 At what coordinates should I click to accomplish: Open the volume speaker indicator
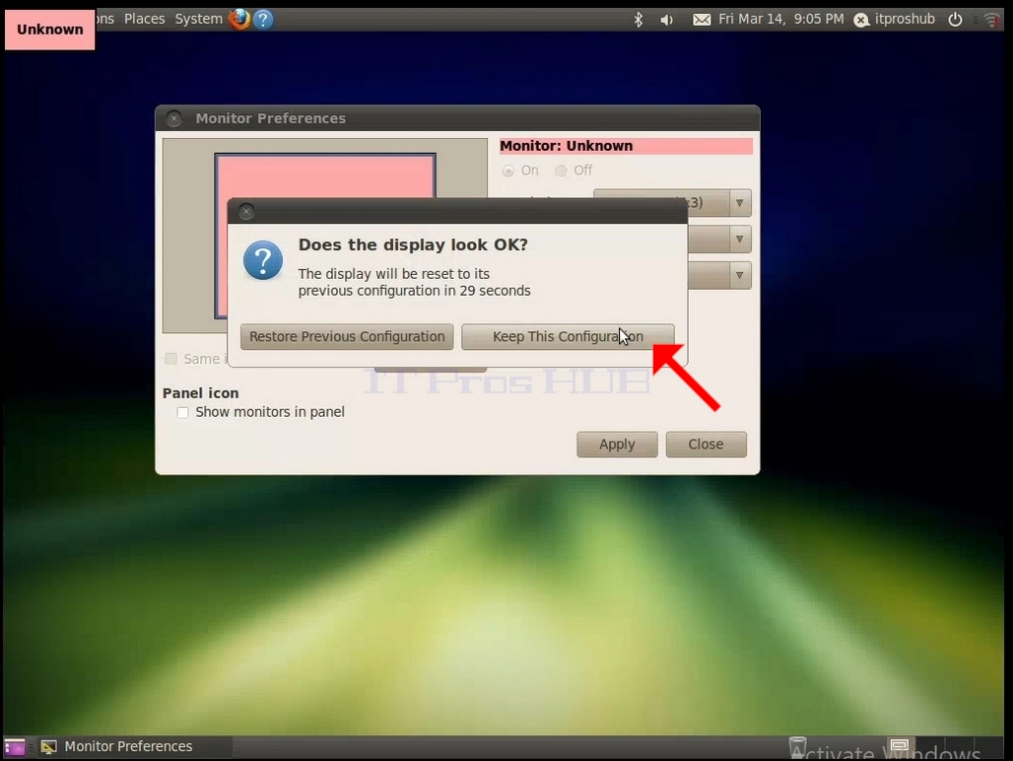pos(667,20)
